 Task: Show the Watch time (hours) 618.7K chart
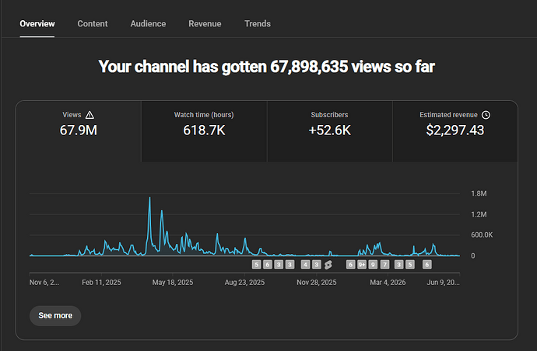pos(204,131)
